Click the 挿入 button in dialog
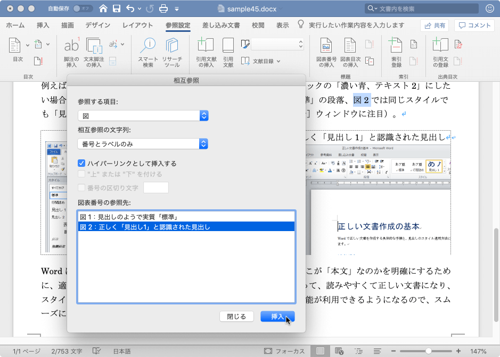 click(x=277, y=316)
